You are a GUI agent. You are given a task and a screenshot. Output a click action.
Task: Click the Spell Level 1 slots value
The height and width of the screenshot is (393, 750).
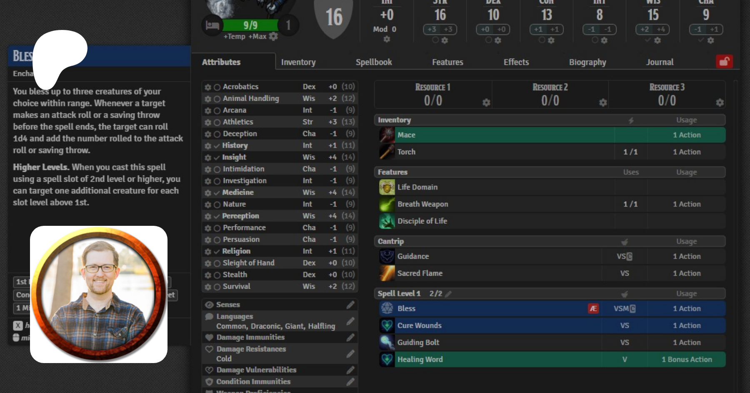(x=435, y=294)
